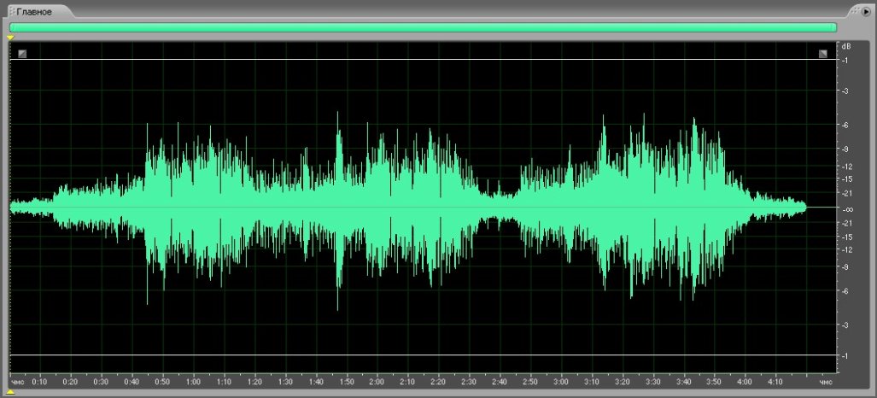This screenshot has height=398, width=877.
Task: Click the left edge of green zoom bar
Action: click(11, 27)
